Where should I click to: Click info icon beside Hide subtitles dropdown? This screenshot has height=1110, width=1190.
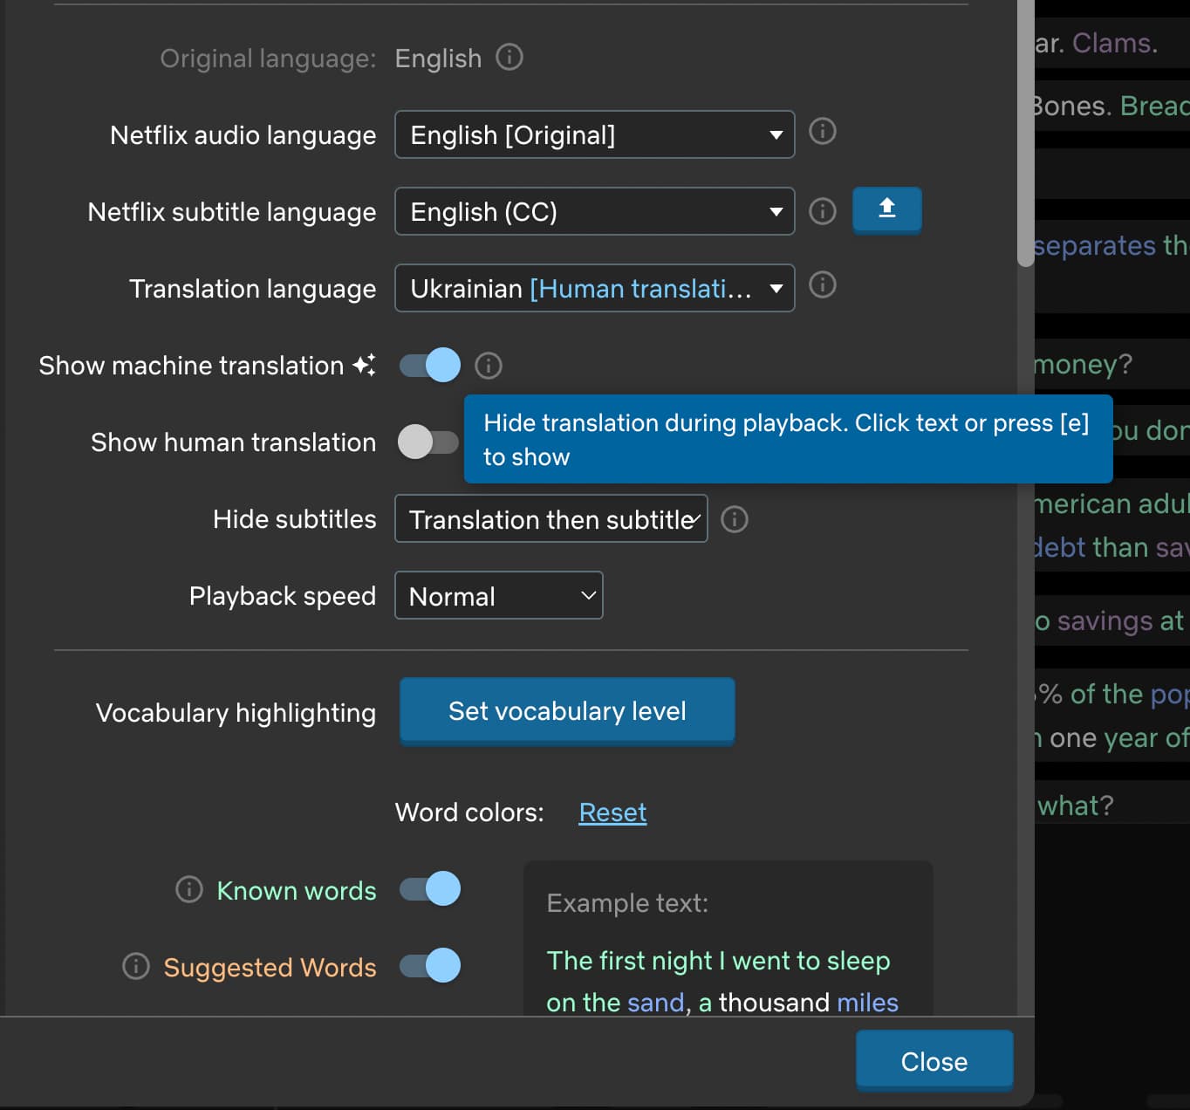pyautogui.click(x=735, y=519)
